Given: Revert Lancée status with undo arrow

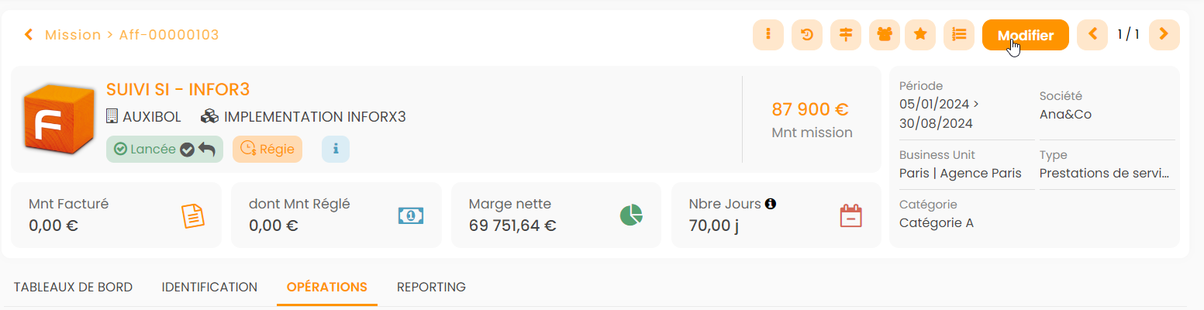Looking at the screenshot, I should [206, 150].
